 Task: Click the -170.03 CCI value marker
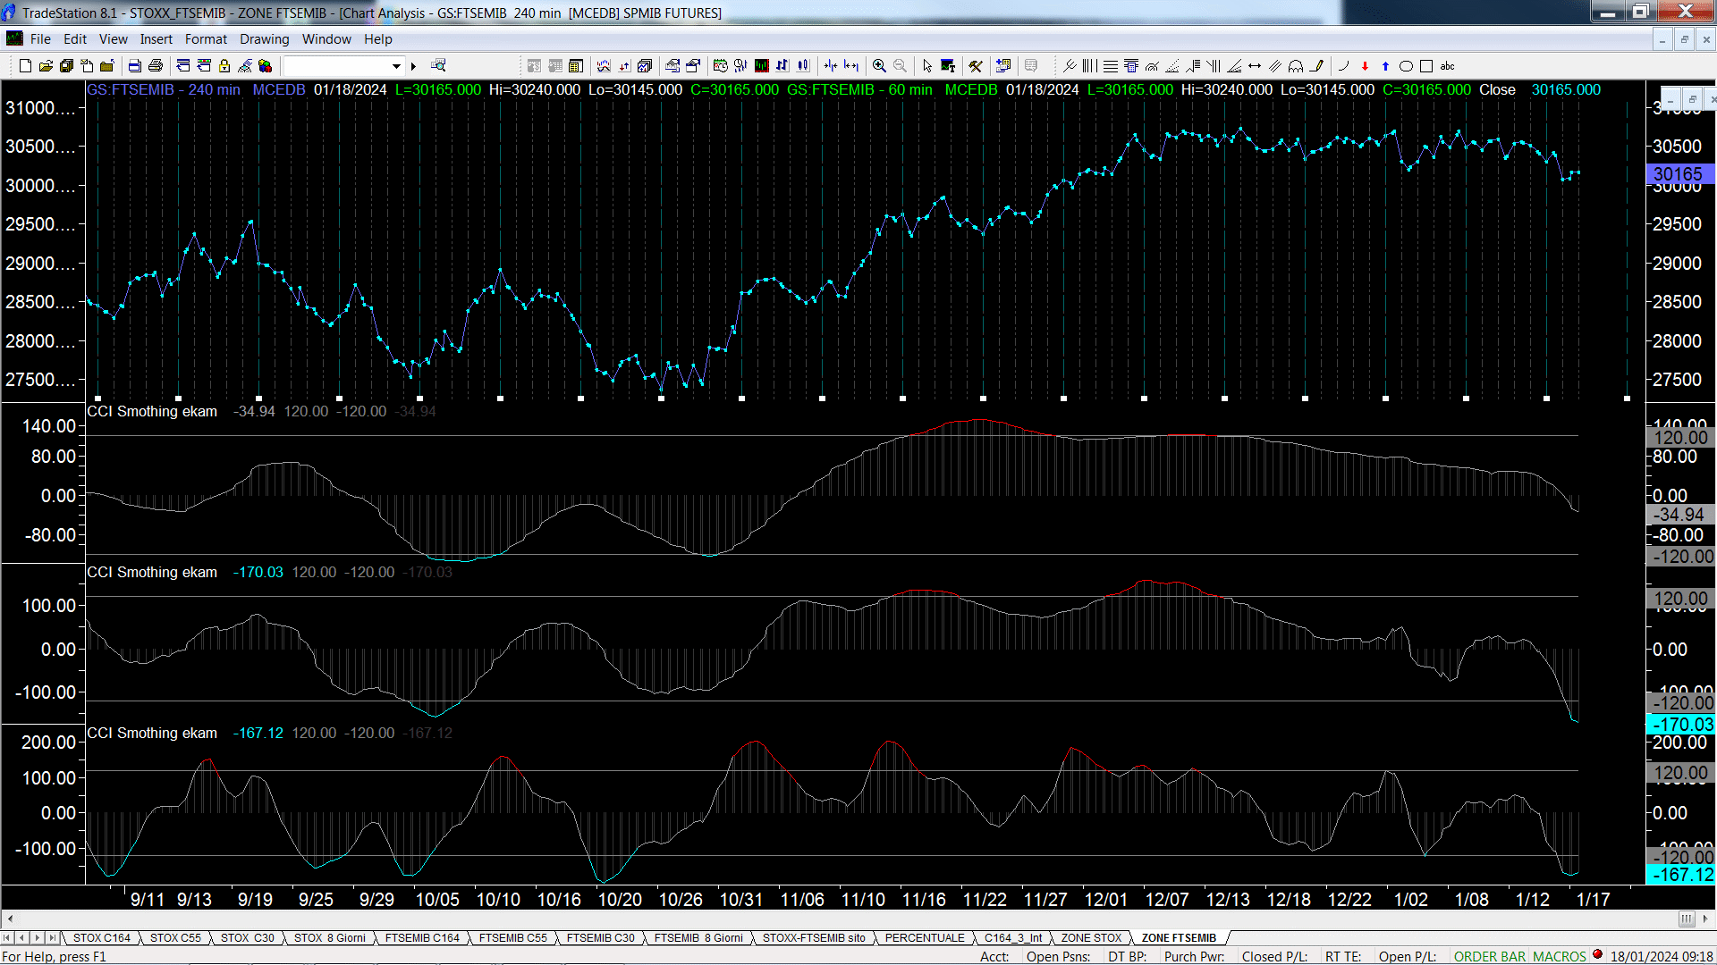1680,725
